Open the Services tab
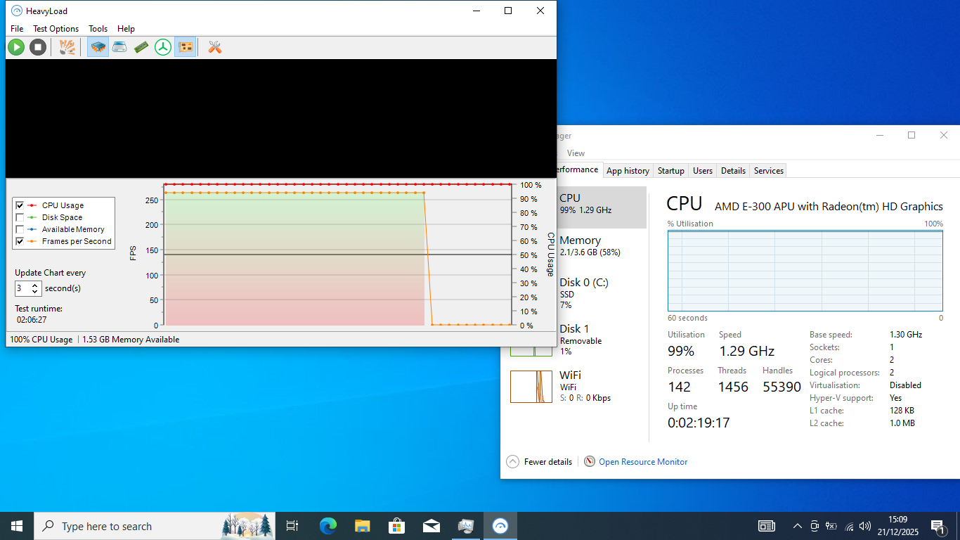Viewport: 960px width, 540px height. (x=767, y=170)
